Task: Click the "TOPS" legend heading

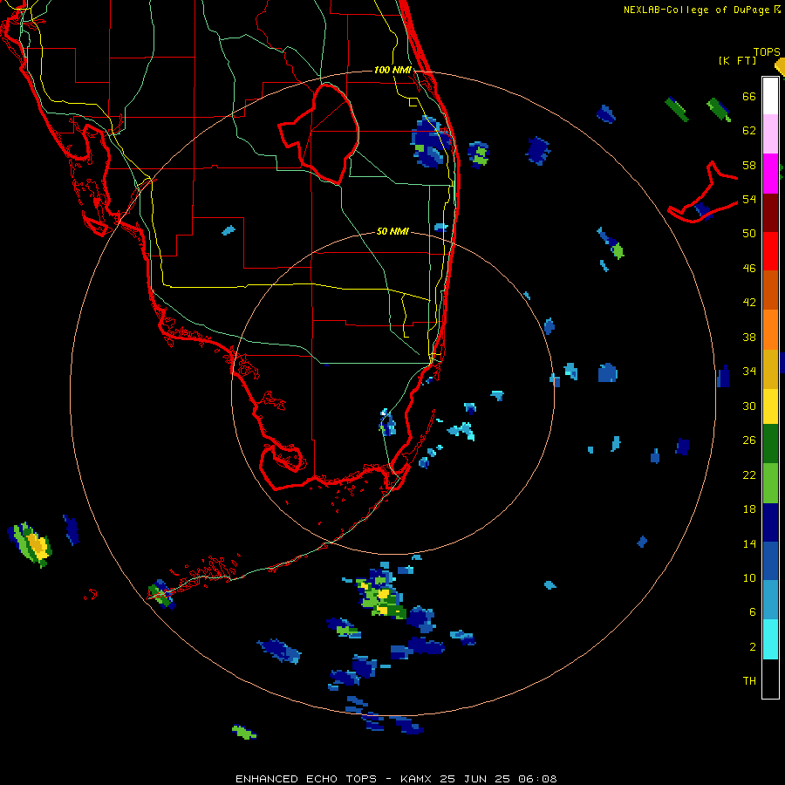Action: [x=767, y=51]
